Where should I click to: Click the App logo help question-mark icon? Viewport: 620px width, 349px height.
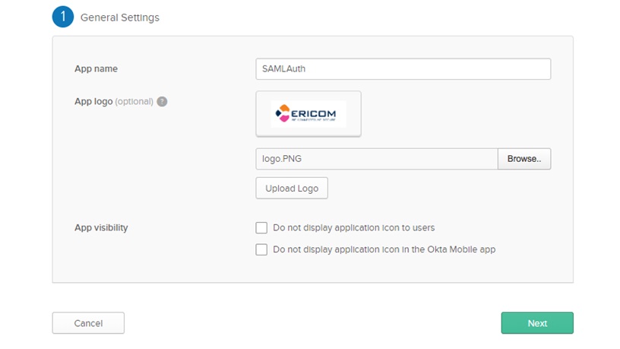point(162,101)
